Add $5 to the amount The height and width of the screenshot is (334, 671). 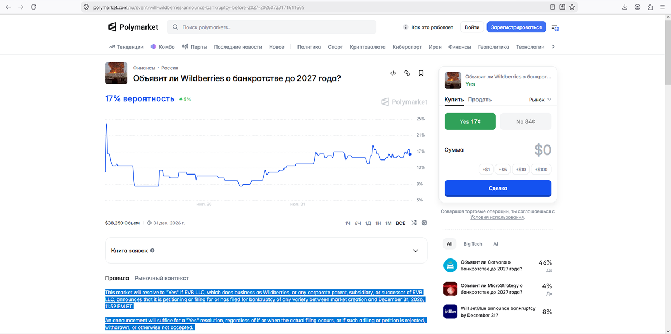tap(503, 169)
